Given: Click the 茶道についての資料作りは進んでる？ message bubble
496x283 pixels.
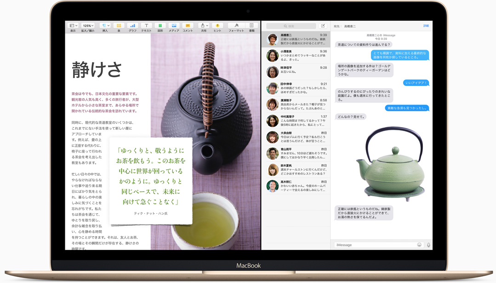Looking at the screenshot, I should 364,44.
